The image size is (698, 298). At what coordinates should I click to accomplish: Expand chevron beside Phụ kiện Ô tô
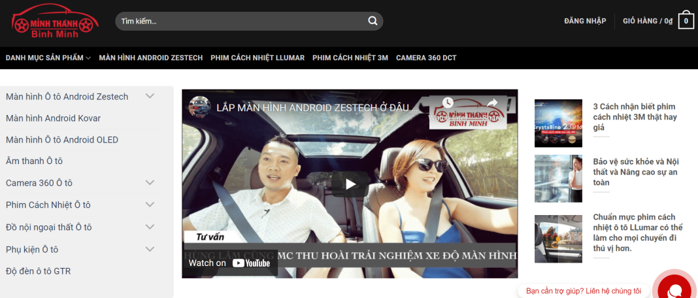click(150, 248)
